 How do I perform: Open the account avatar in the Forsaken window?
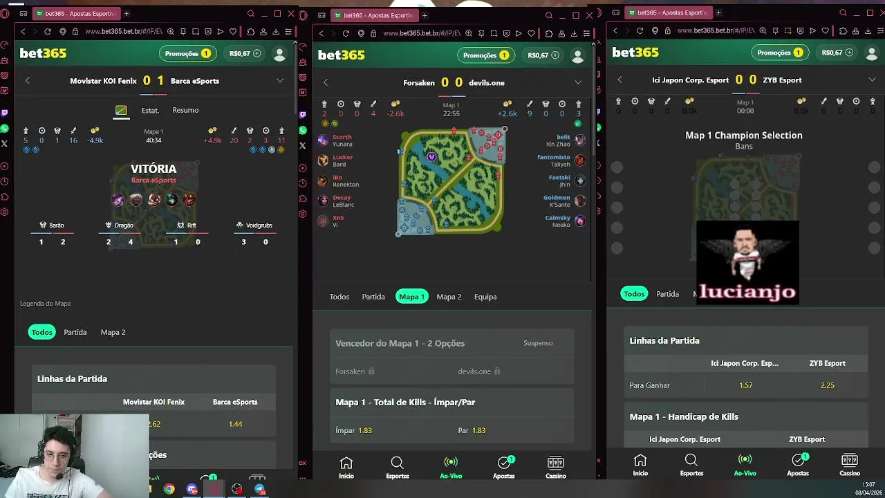tap(577, 56)
